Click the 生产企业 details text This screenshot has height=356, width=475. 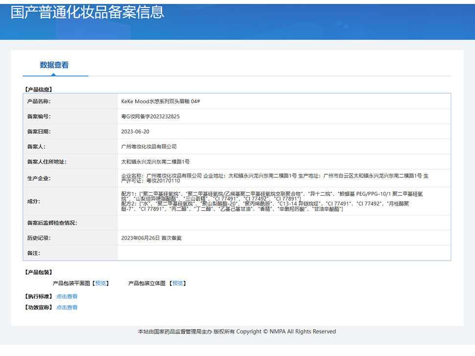[x=275, y=178]
